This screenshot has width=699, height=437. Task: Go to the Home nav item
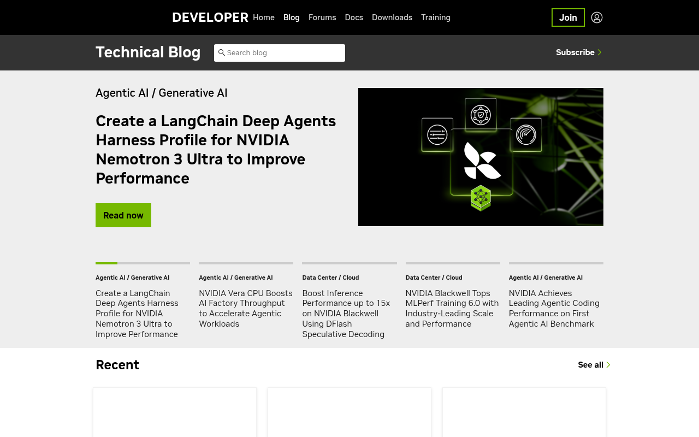point(264,17)
